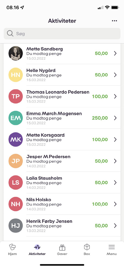Tap the yellow HN avatar

[15, 75]
